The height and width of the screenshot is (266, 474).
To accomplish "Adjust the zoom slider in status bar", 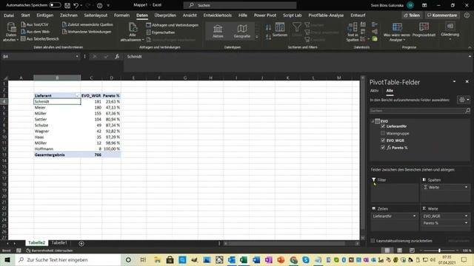I will 439,250.
